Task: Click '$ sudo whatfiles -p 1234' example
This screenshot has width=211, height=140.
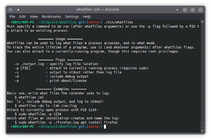Action: point(38,114)
